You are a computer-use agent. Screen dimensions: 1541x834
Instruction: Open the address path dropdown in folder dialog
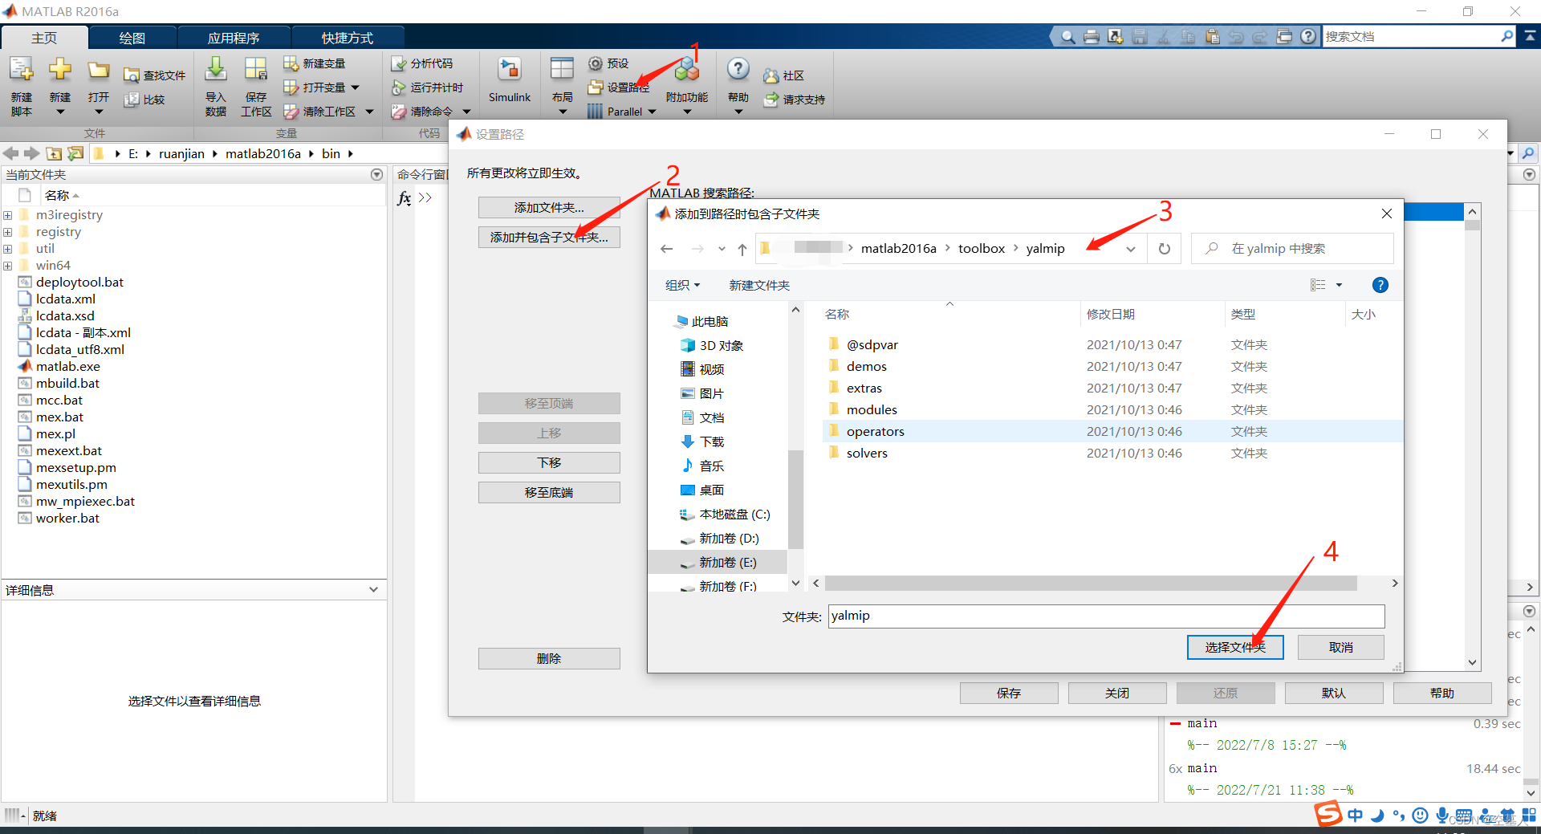point(1131,249)
